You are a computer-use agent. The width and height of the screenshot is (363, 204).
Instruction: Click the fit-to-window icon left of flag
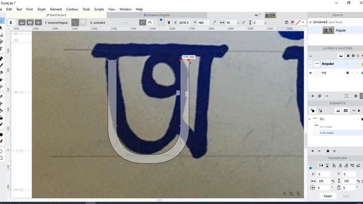click(x=286, y=23)
